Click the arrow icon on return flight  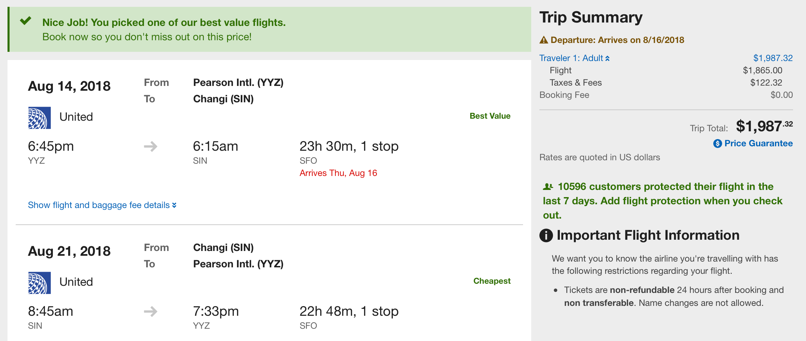[150, 311]
